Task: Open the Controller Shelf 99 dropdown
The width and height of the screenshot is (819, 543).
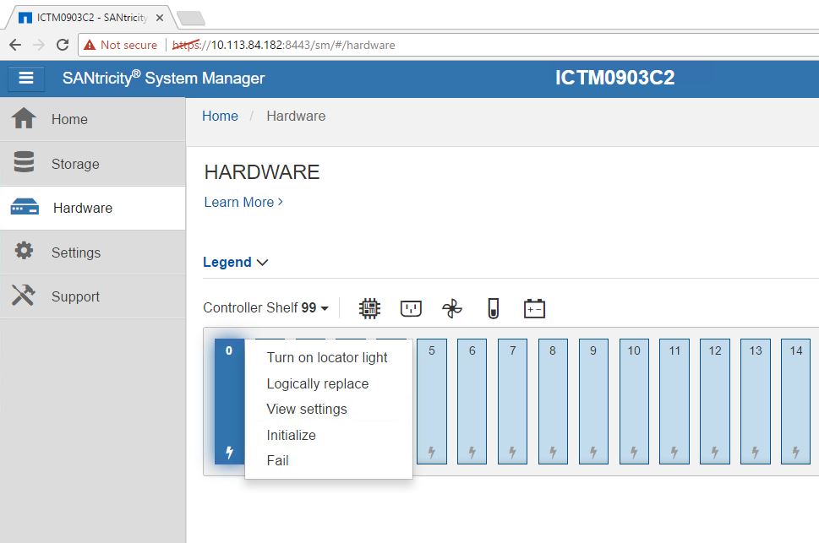Action: pos(266,307)
